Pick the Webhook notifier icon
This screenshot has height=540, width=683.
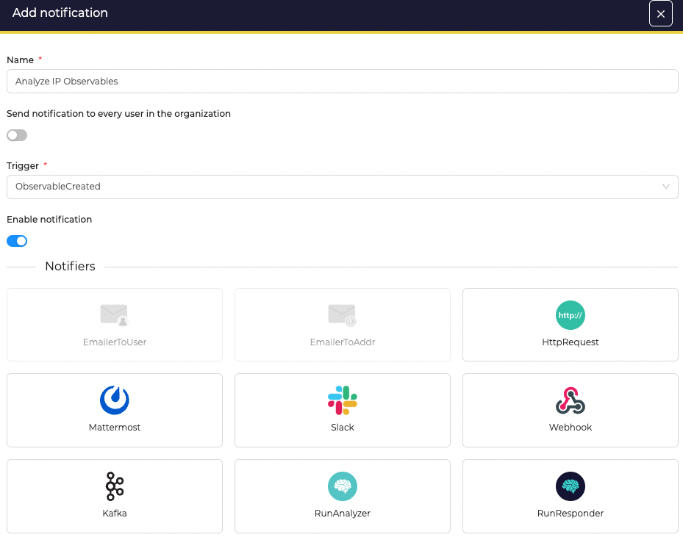click(570, 400)
